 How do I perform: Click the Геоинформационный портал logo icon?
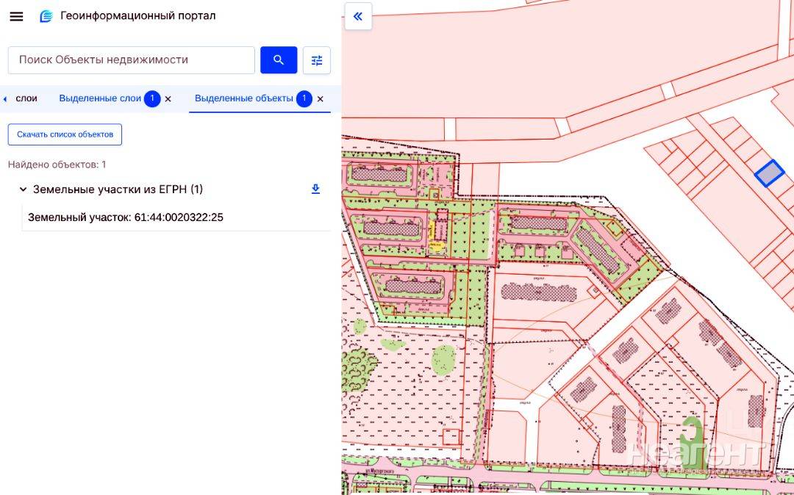(46, 16)
